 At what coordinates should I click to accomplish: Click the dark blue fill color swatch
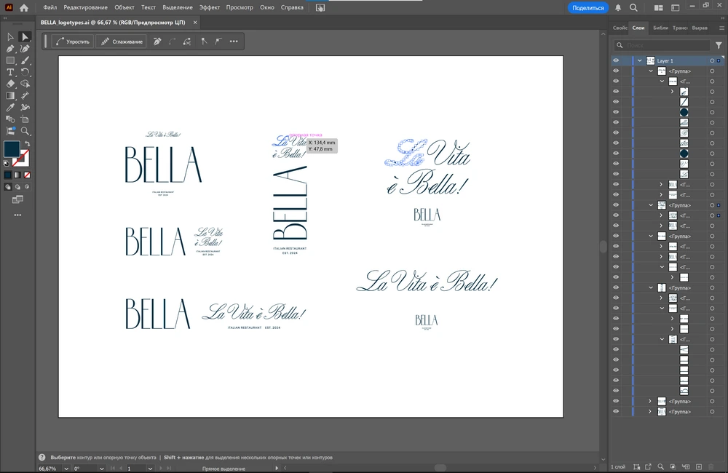click(12, 149)
